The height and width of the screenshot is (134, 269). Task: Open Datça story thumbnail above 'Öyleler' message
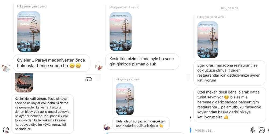click(29, 32)
